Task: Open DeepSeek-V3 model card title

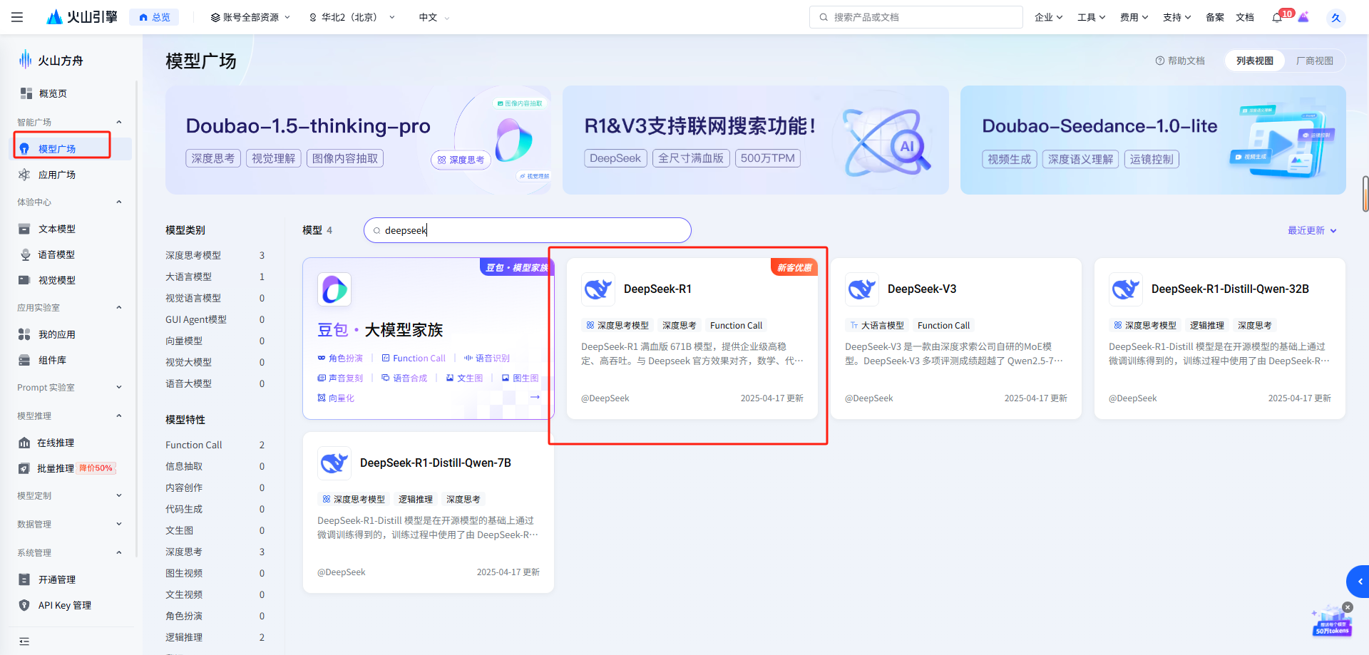Action: (922, 289)
